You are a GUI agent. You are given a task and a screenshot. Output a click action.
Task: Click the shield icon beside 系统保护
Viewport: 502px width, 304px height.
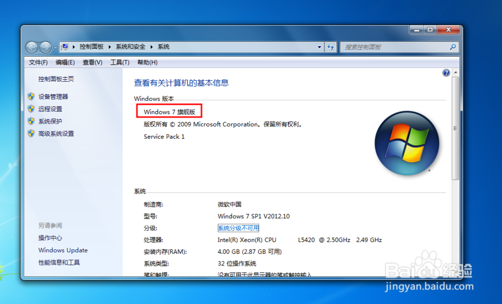[x=31, y=121]
